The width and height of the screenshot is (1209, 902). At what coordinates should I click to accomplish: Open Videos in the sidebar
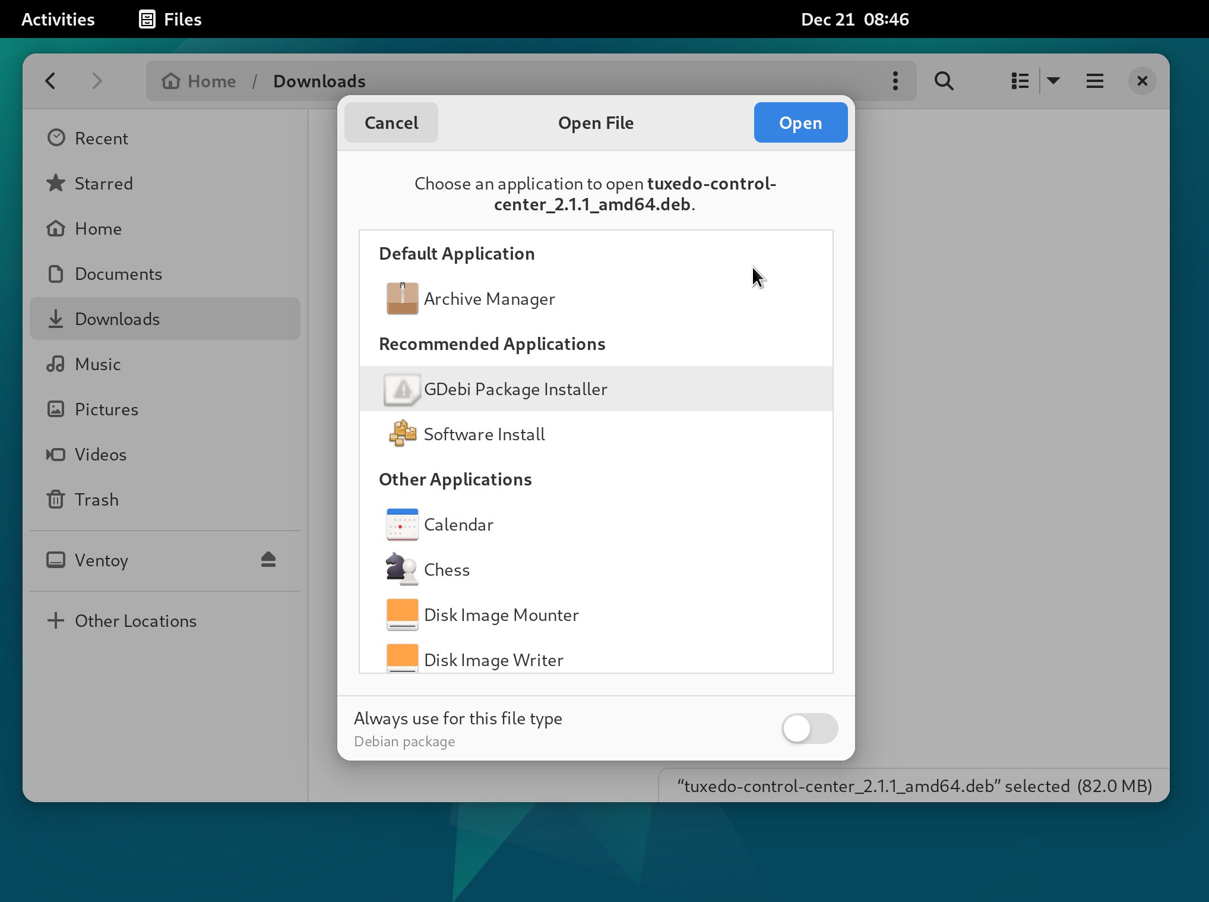(x=165, y=454)
